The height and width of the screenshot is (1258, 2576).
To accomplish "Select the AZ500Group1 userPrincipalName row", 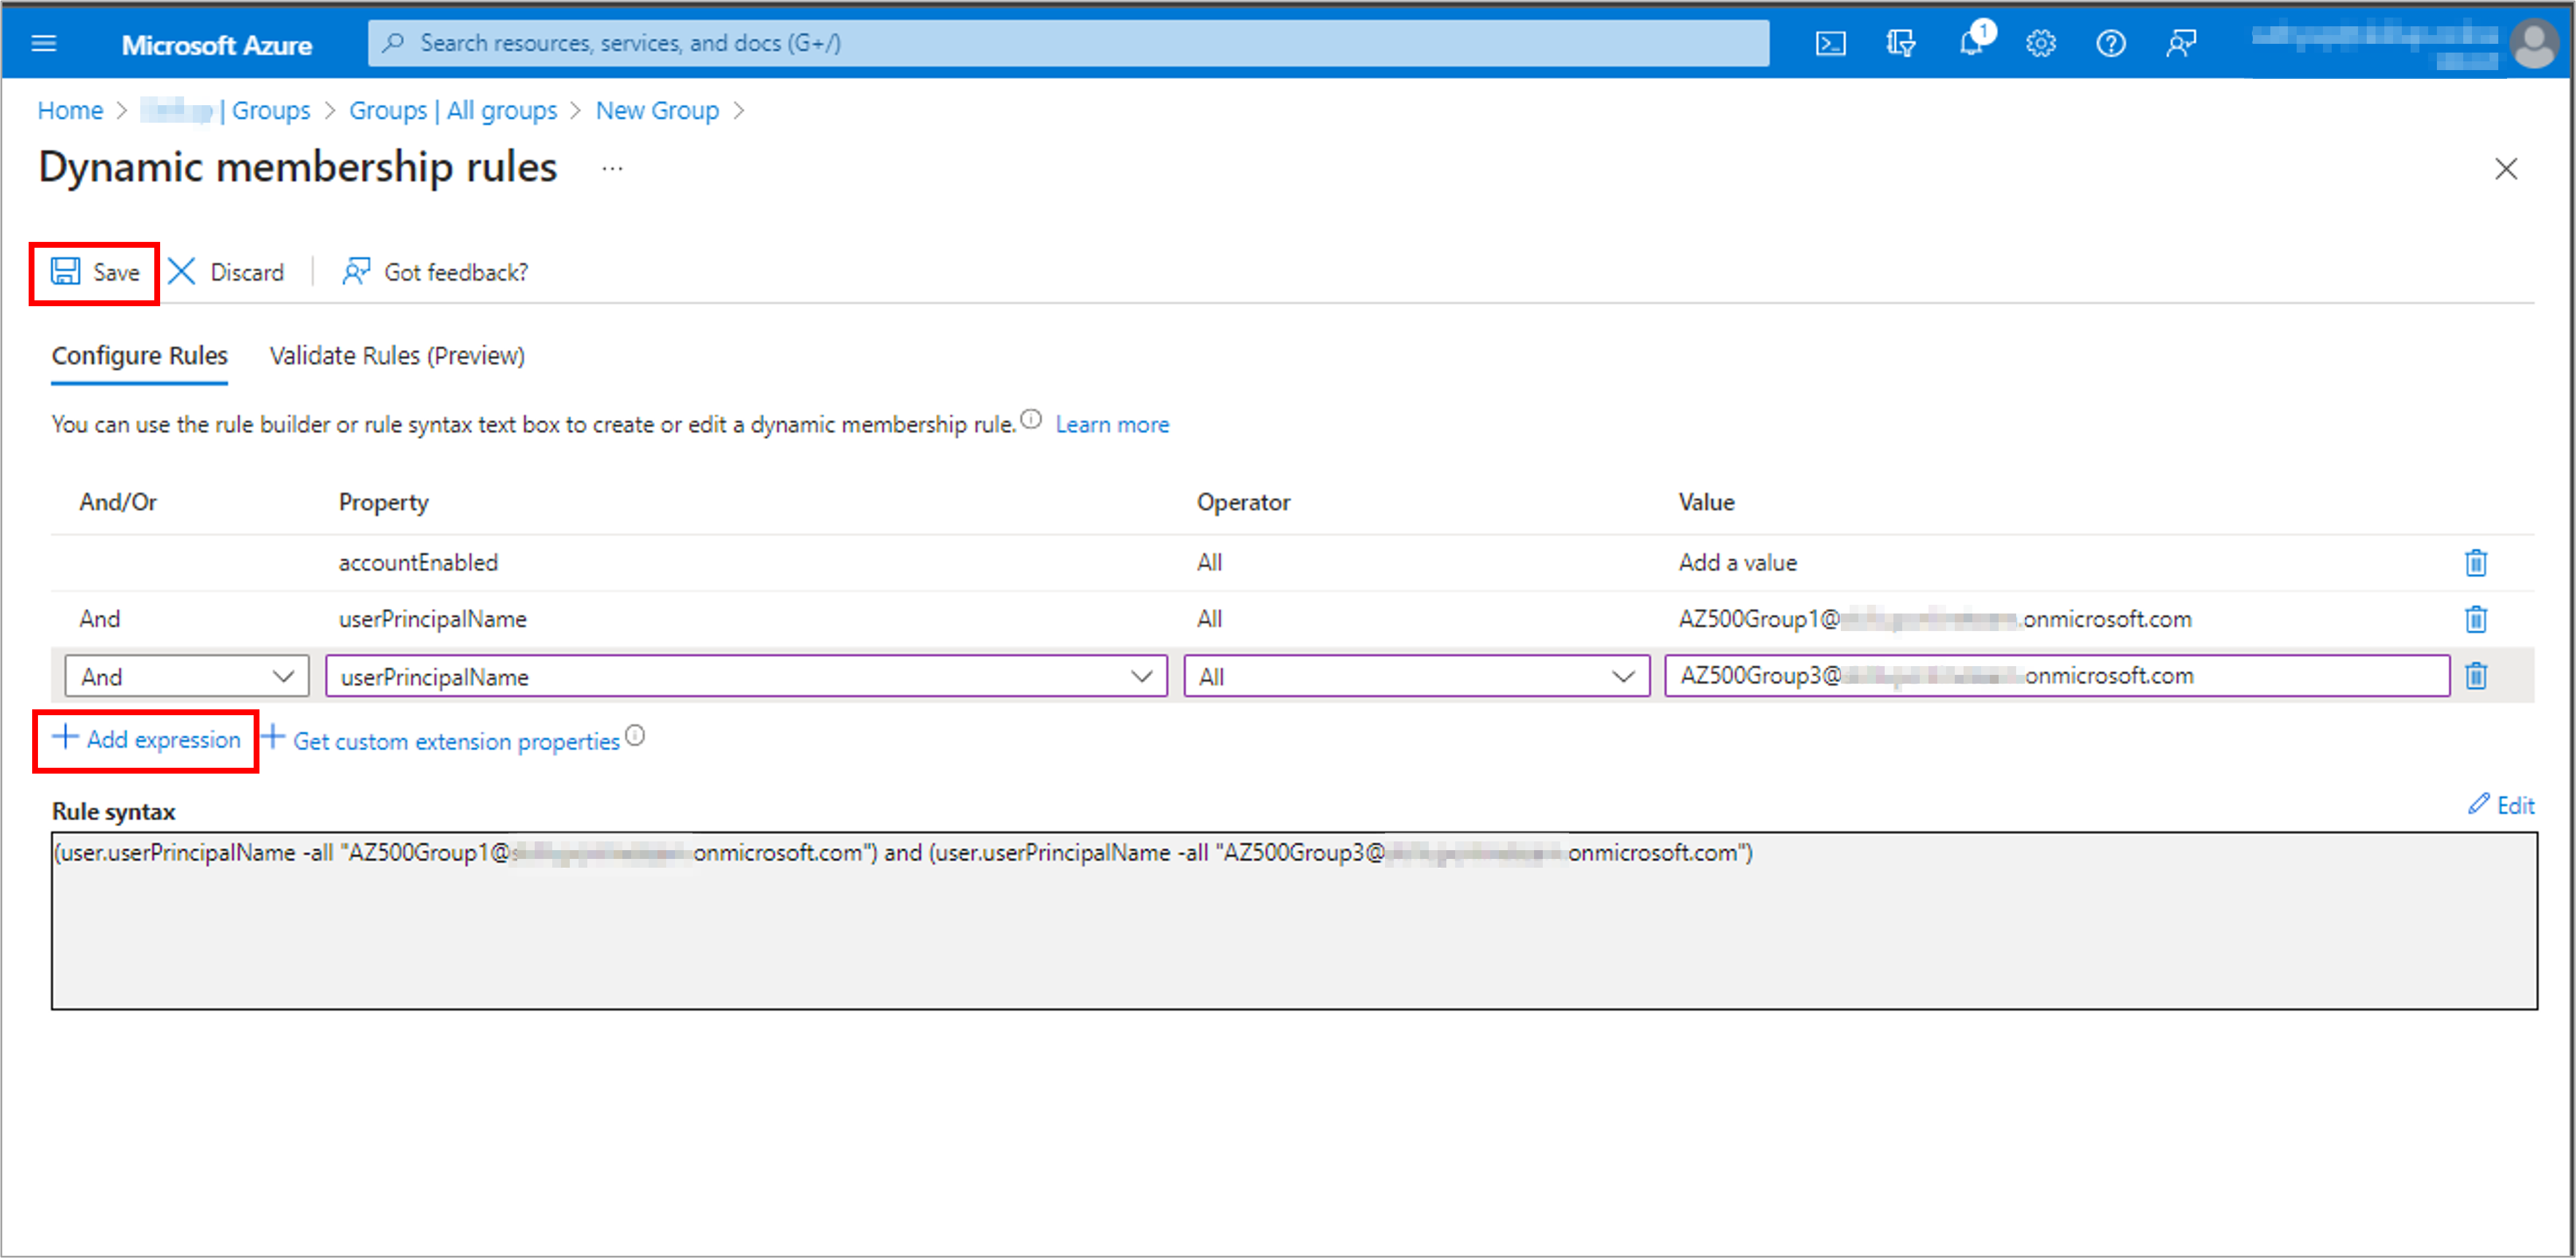I will (1292, 619).
